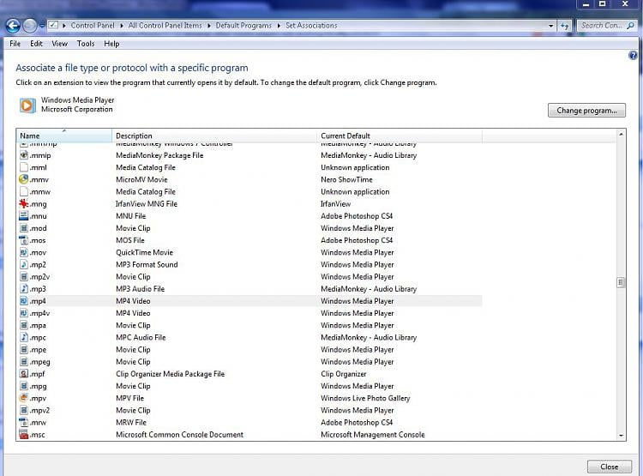
Task: Open the address bar history dropdown
Action: pos(550,26)
